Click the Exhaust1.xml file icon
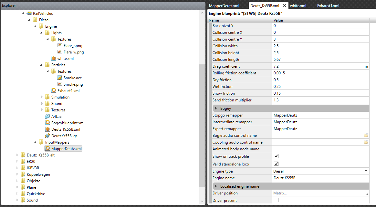376x207 pixels. click(54, 90)
